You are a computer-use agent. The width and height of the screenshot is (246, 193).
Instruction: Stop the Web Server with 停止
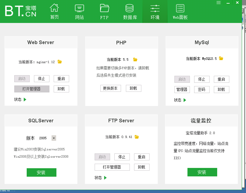click(42, 79)
